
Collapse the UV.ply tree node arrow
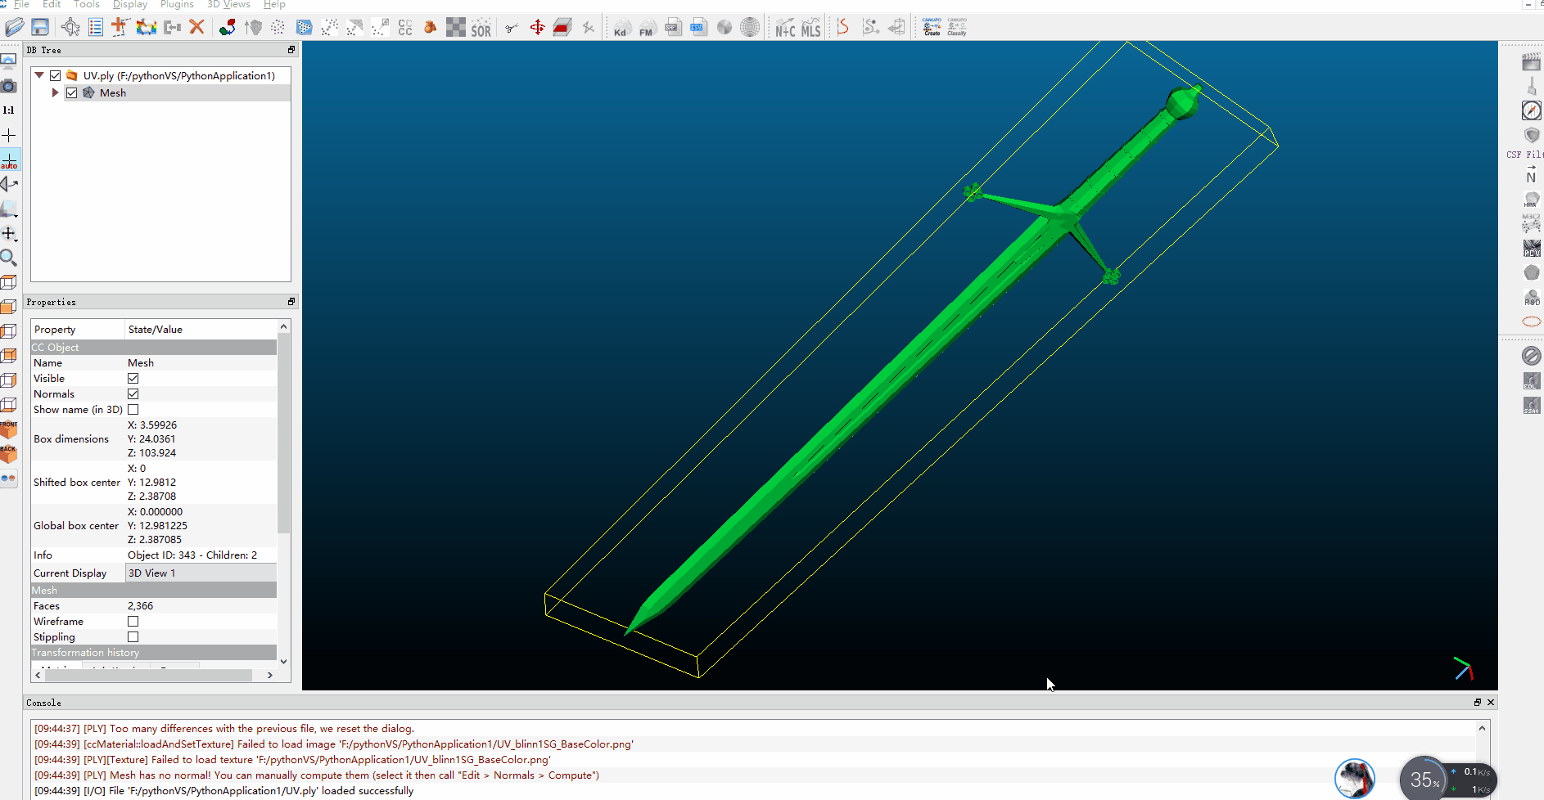click(39, 75)
